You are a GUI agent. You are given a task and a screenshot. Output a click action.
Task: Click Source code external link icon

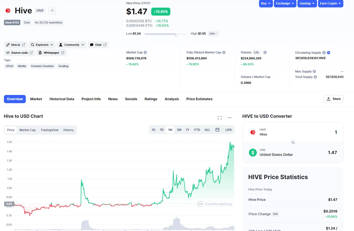pos(31,53)
